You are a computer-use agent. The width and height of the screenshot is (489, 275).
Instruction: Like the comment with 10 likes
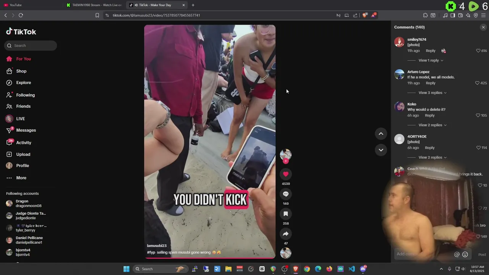(480, 185)
